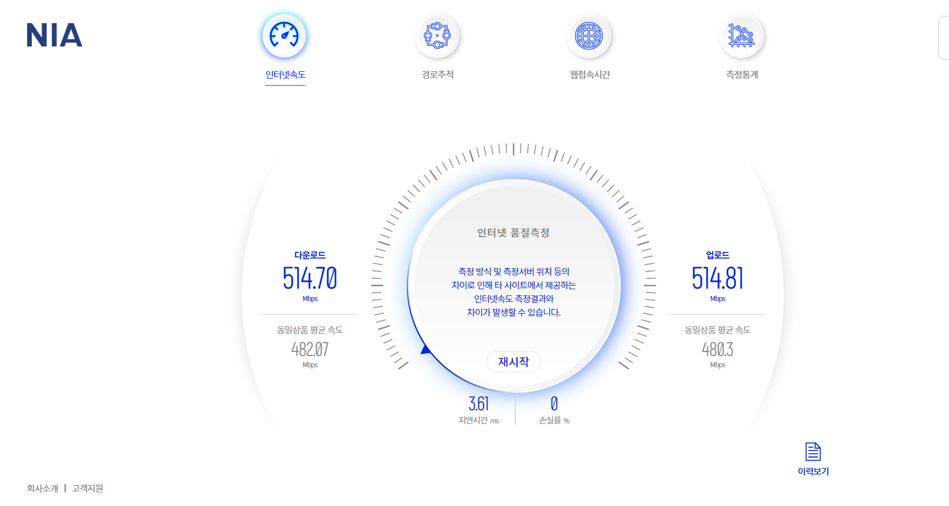949x506 pixels.
Task: Go to the 웹접속시간 tab label
Action: pos(589,75)
